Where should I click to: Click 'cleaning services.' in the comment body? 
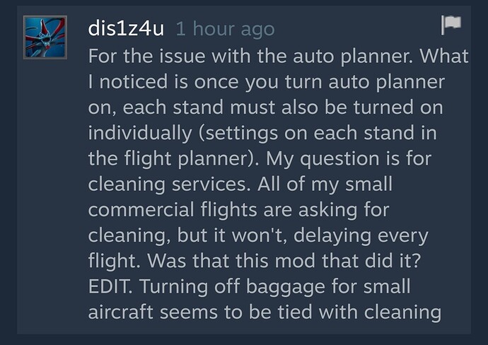click(x=169, y=185)
